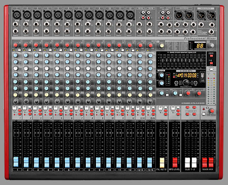
Task: Select the USB port on the MP3 player
Action: click(202, 75)
